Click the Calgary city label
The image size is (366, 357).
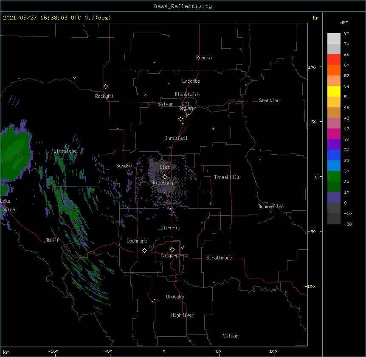(x=170, y=256)
